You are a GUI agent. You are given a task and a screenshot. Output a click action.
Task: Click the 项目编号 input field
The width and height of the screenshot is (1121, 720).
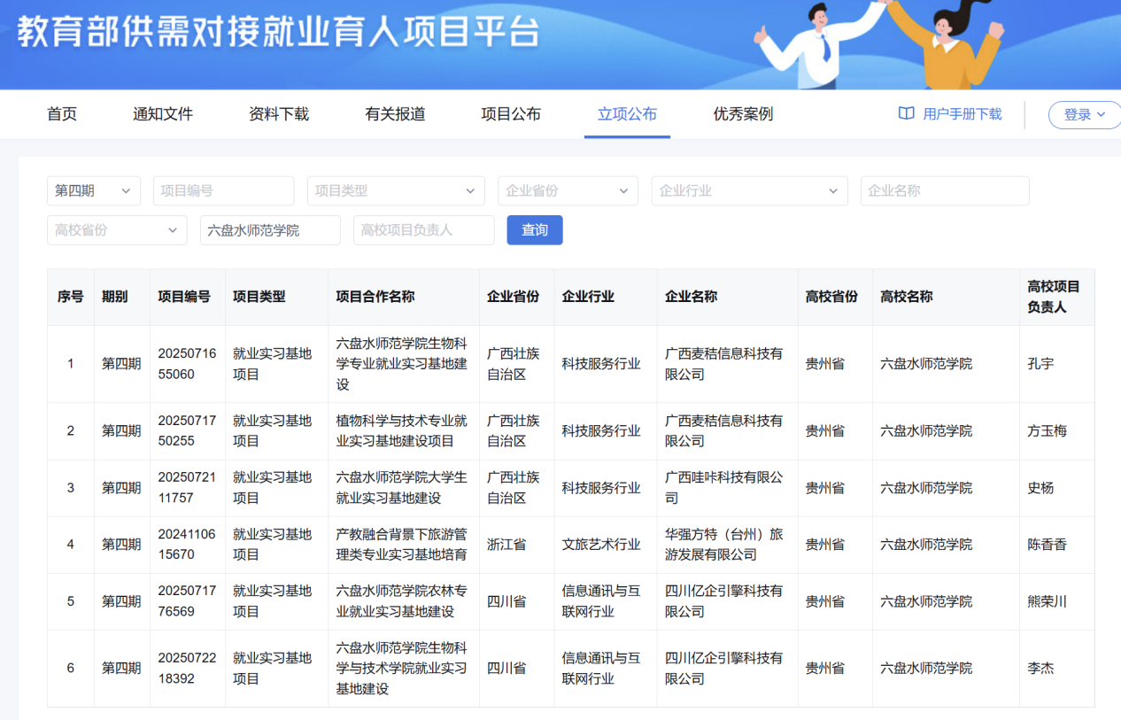pyautogui.click(x=223, y=190)
